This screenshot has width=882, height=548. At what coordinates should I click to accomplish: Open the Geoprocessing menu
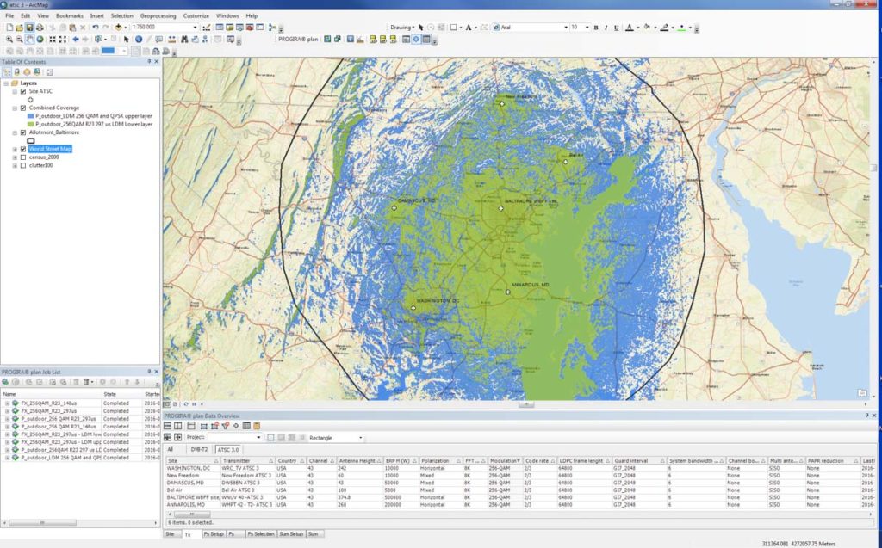coord(158,15)
